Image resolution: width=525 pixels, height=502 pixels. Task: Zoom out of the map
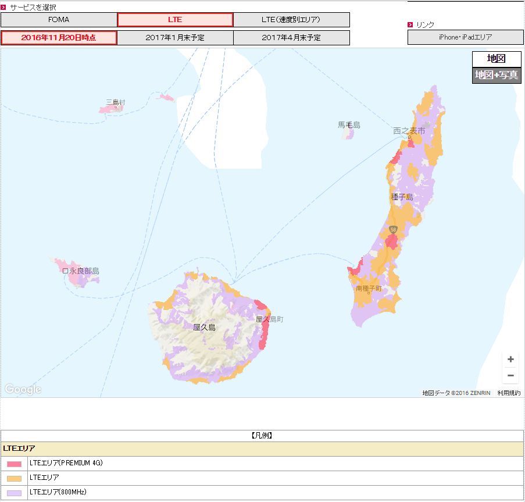click(x=510, y=376)
